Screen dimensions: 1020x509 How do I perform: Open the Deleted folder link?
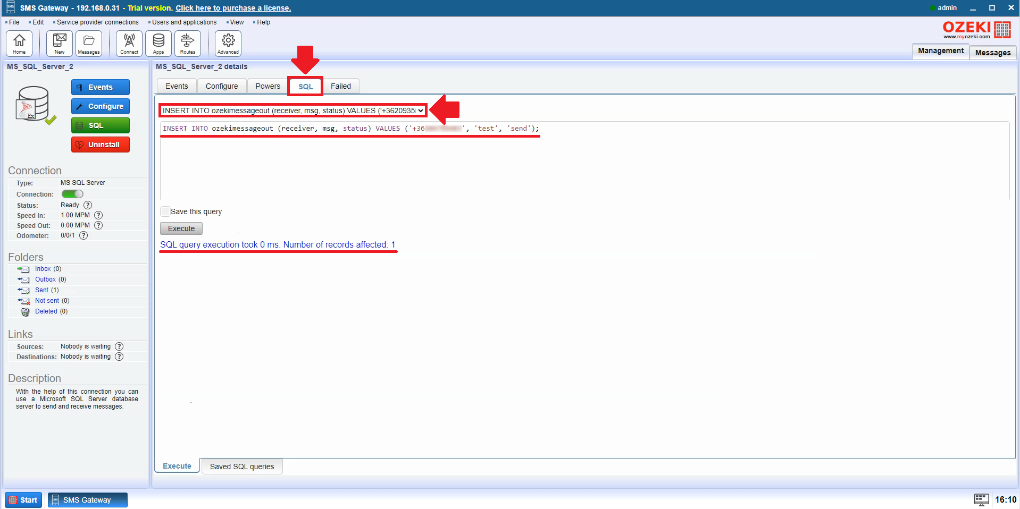click(x=46, y=311)
